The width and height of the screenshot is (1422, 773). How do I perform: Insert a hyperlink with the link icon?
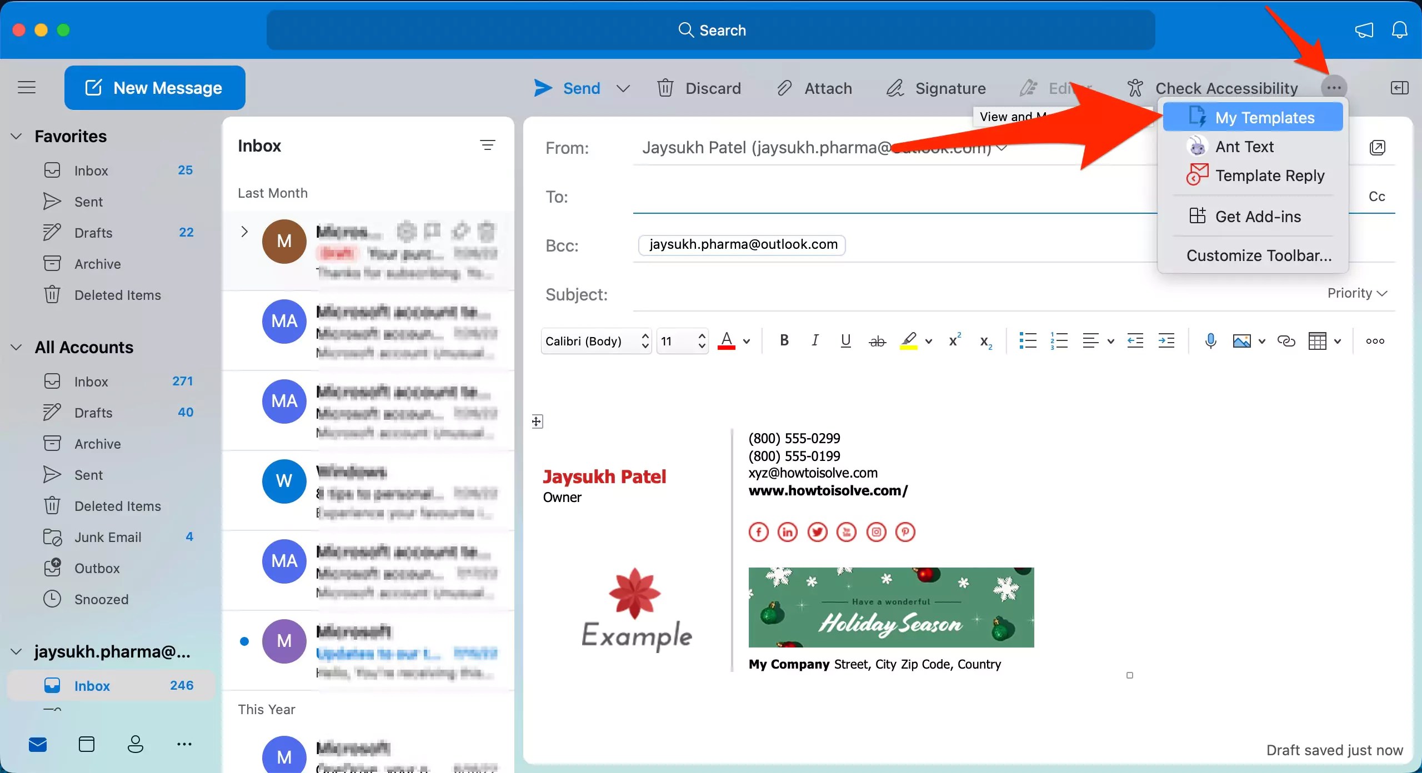(x=1286, y=341)
